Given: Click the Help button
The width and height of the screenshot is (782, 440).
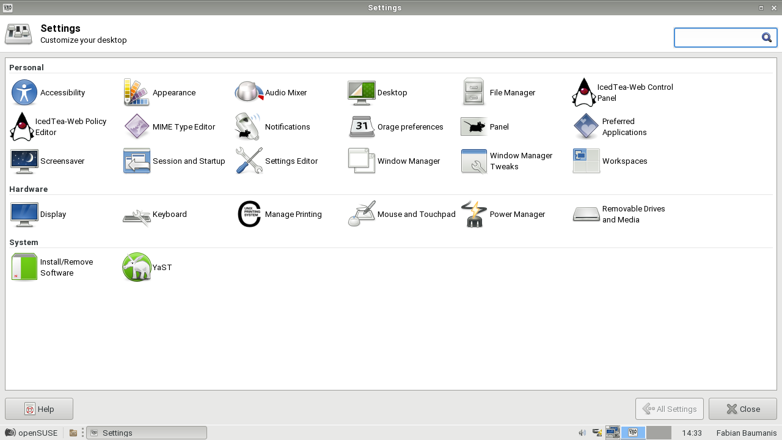Looking at the screenshot, I should (x=39, y=409).
